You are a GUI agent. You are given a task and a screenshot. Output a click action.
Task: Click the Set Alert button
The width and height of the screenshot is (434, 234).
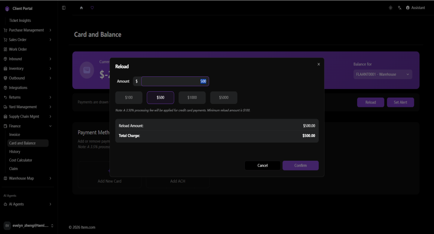401,102
